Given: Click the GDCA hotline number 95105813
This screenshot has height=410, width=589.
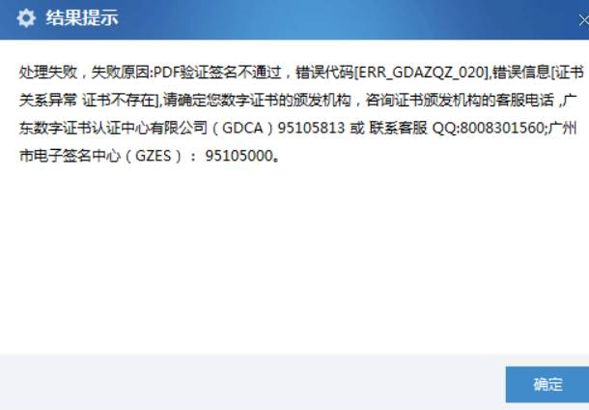Looking at the screenshot, I should (x=311, y=128).
